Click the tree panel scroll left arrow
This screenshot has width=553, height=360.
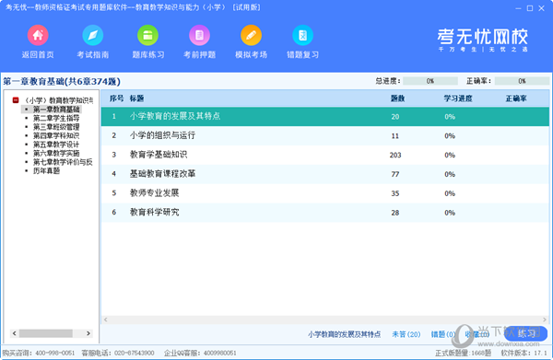(14, 333)
